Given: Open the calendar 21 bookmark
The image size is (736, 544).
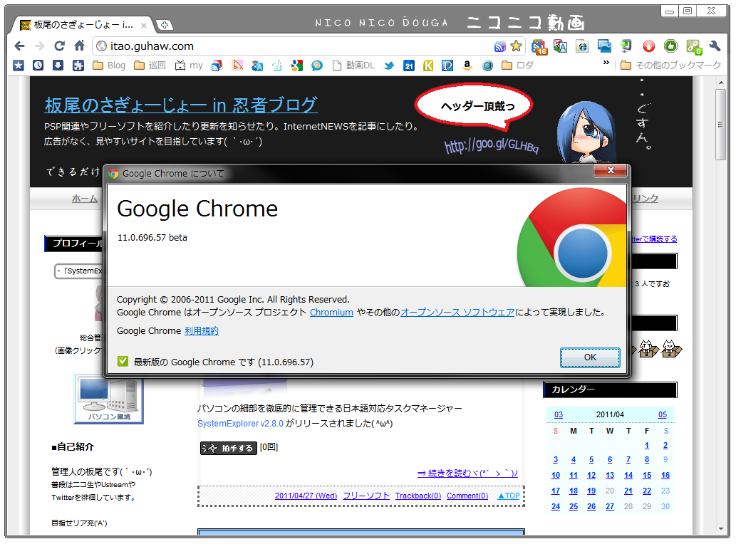Looking at the screenshot, I should point(409,66).
